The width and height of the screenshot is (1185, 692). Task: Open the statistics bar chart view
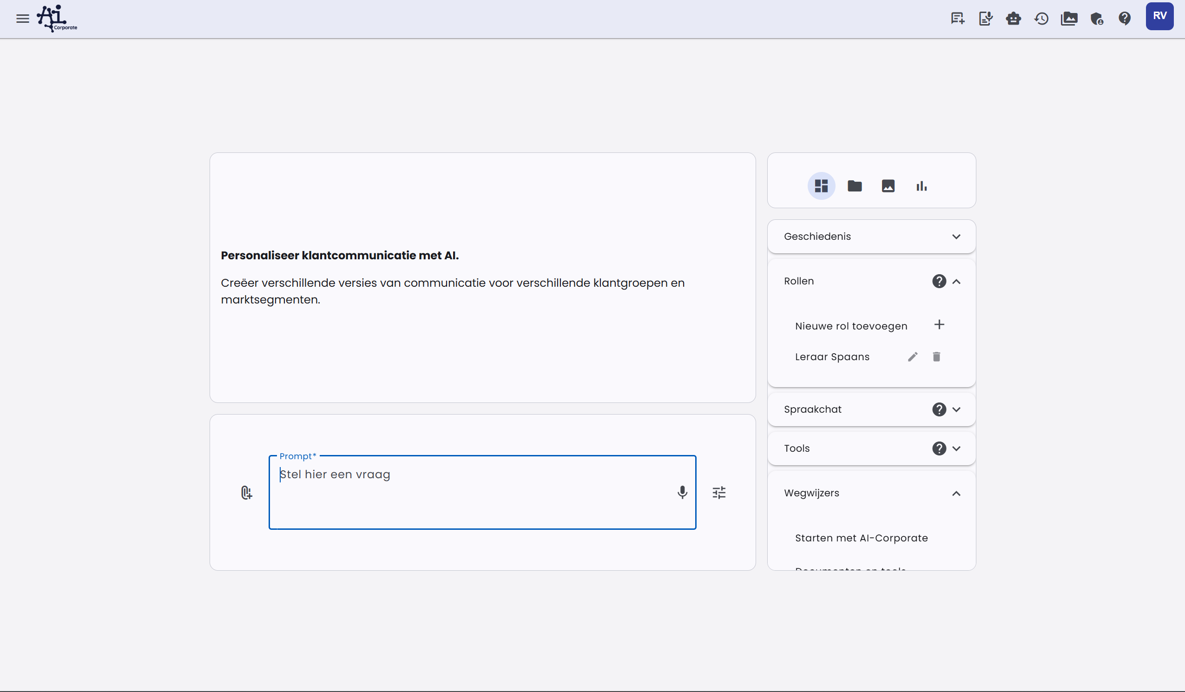tap(921, 186)
